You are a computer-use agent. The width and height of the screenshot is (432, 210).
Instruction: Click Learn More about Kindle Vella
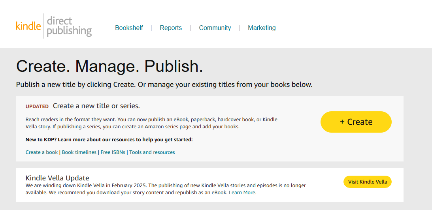242,193
